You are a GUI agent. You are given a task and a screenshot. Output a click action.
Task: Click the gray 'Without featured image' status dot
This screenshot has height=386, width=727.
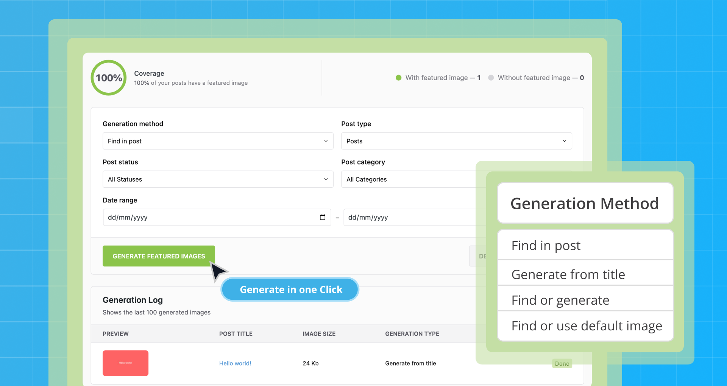coord(491,78)
